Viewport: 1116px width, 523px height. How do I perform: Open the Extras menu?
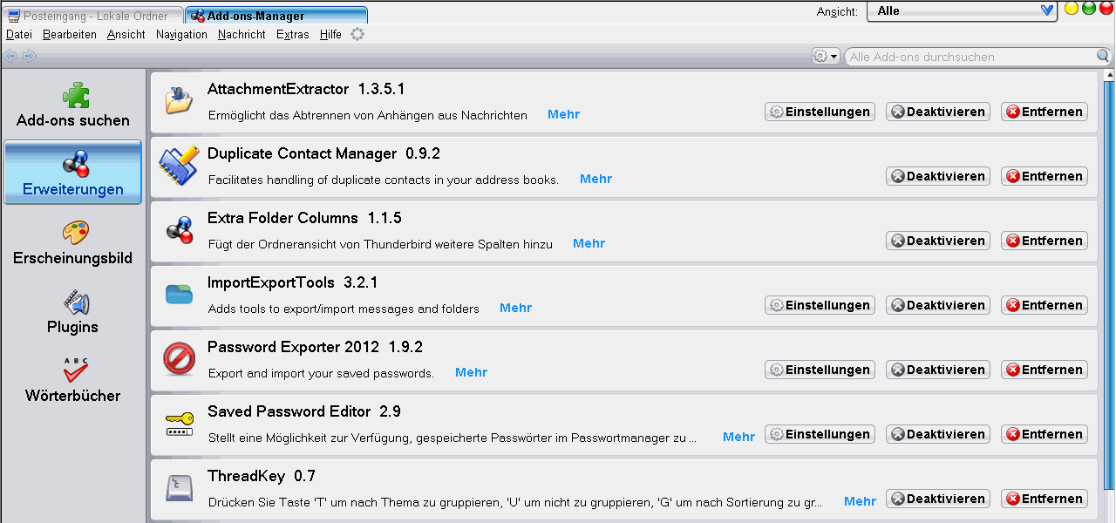293,35
